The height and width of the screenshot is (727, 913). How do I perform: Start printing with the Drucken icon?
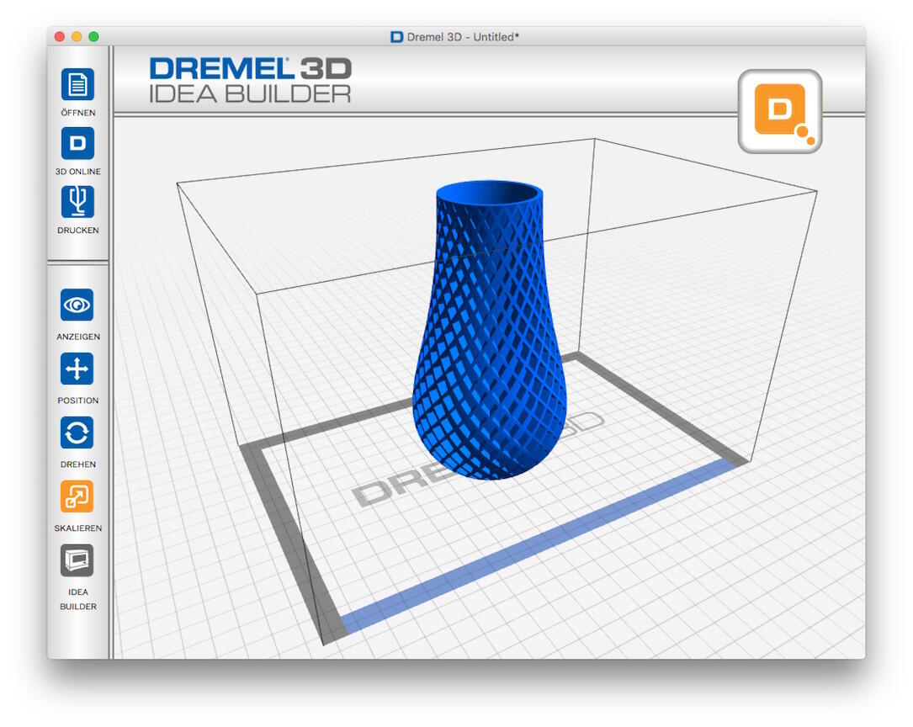(x=77, y=202)
